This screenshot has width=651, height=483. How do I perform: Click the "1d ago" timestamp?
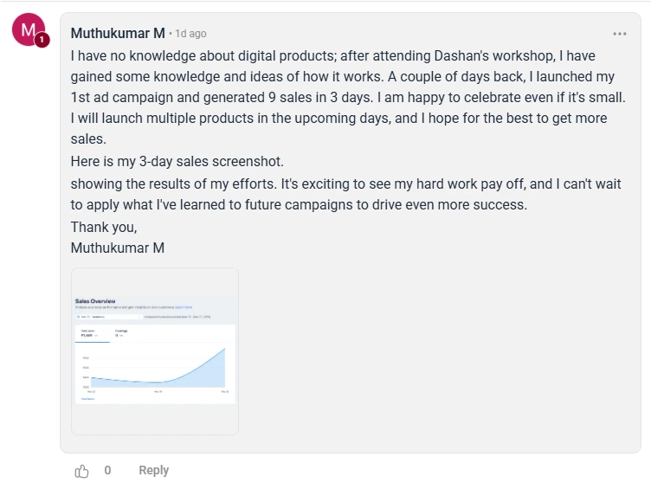pyautogui.click(x=190, y=34)
